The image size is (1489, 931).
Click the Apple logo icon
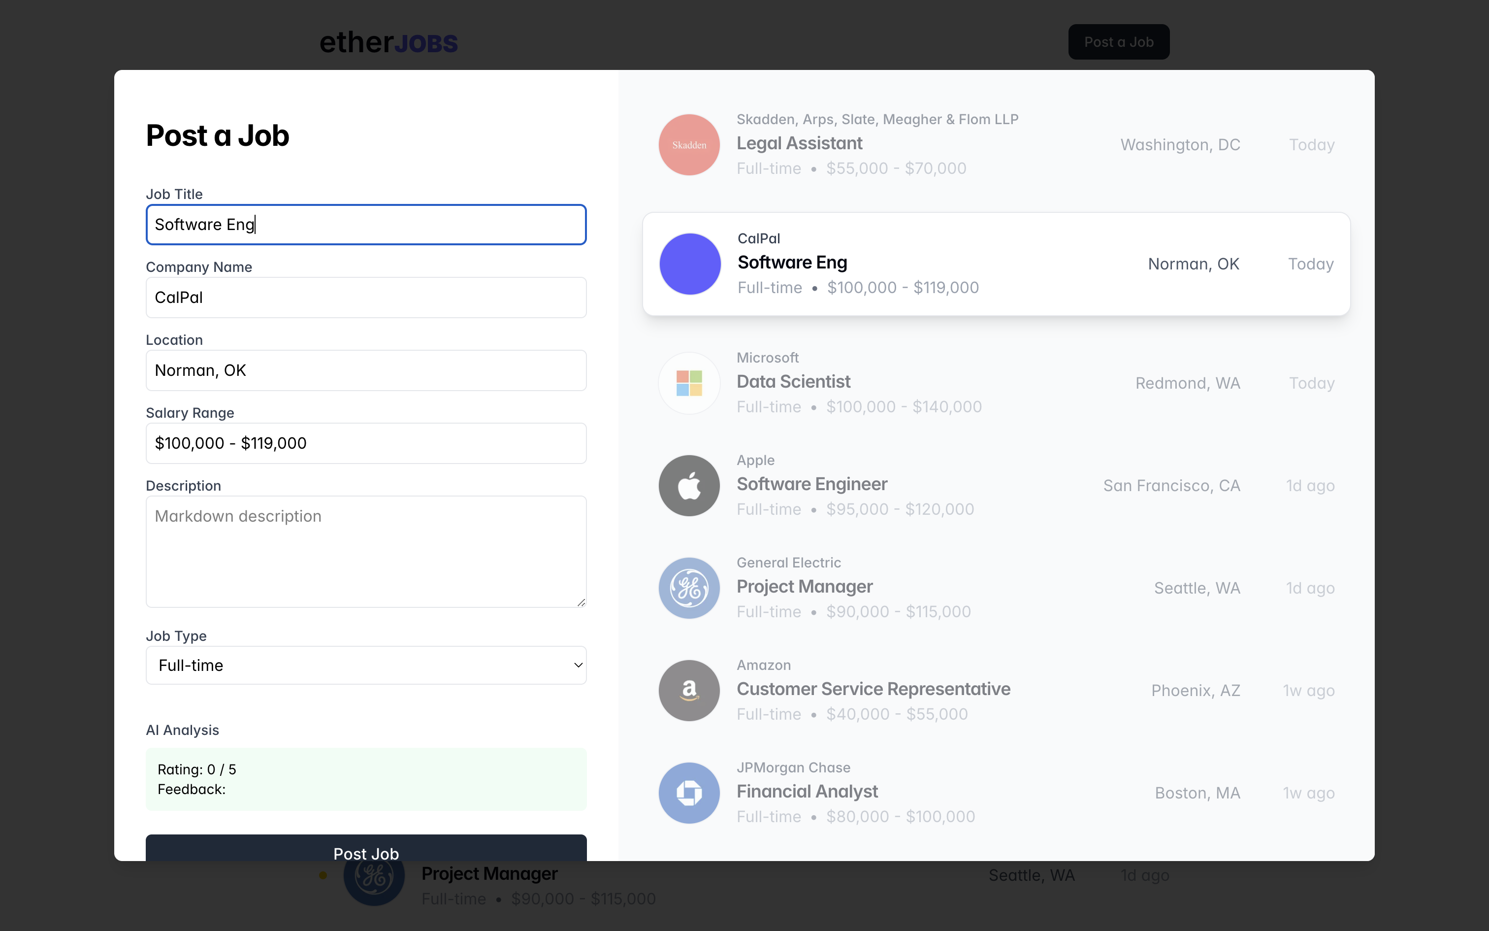[689, 485]
